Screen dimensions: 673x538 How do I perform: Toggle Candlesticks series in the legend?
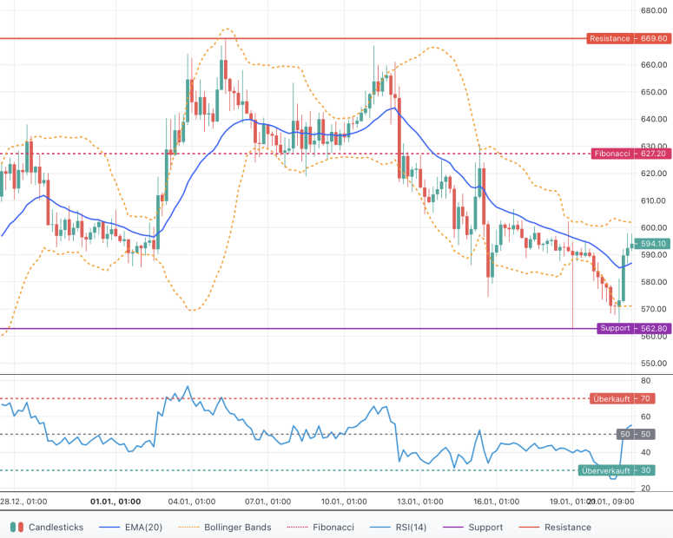(56, 527)
